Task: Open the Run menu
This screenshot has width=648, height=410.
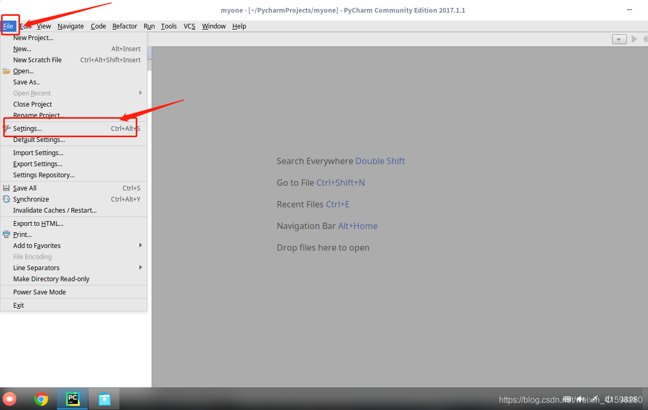Action: coord(149,26)
